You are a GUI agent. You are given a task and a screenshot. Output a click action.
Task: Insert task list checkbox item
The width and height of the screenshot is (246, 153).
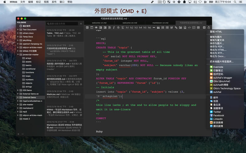172,28
